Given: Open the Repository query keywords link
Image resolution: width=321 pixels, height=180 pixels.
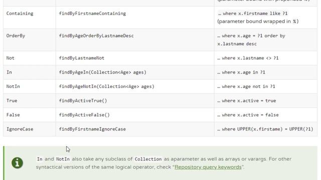Looking at the screenshot, I should click(208, 167).
